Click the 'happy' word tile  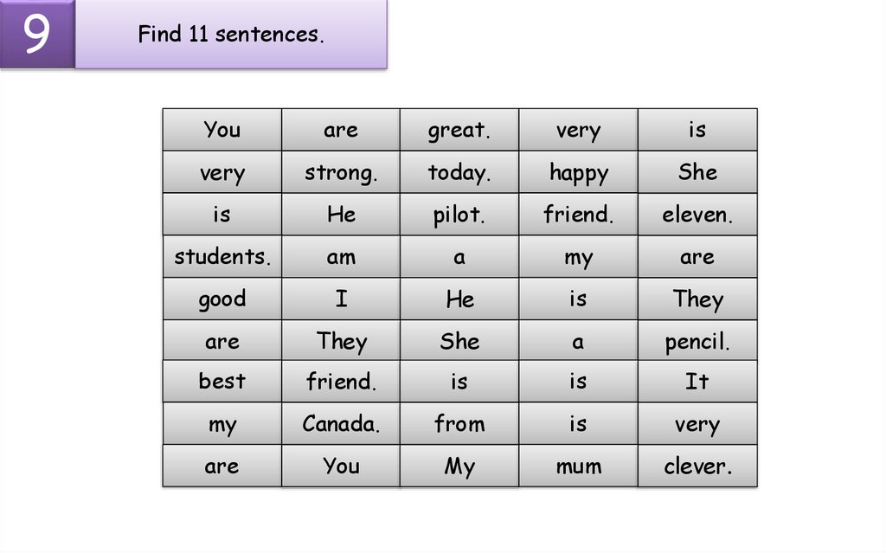pyautogui.click(x=578, y=172)
